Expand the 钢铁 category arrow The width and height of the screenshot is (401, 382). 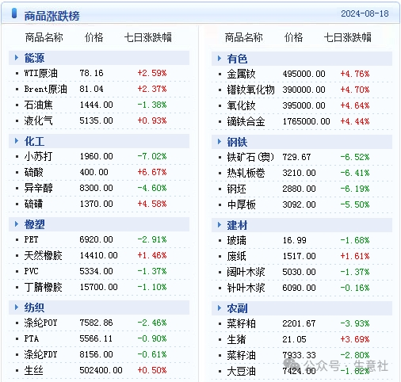pos(220,142)
